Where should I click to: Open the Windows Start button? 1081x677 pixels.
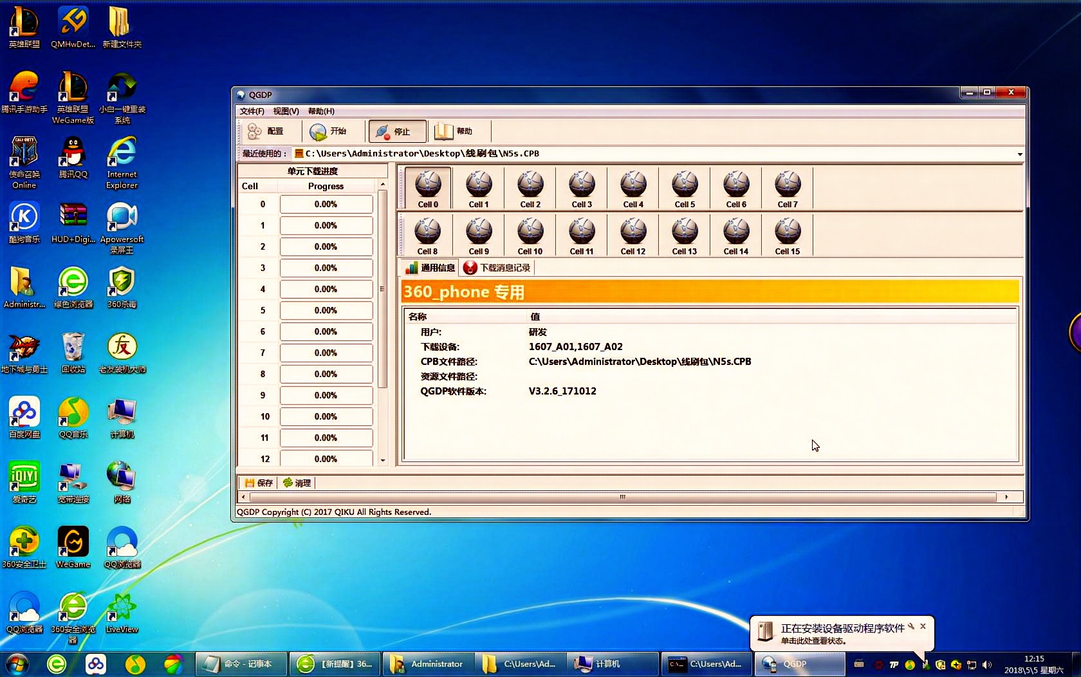(17, 664)
